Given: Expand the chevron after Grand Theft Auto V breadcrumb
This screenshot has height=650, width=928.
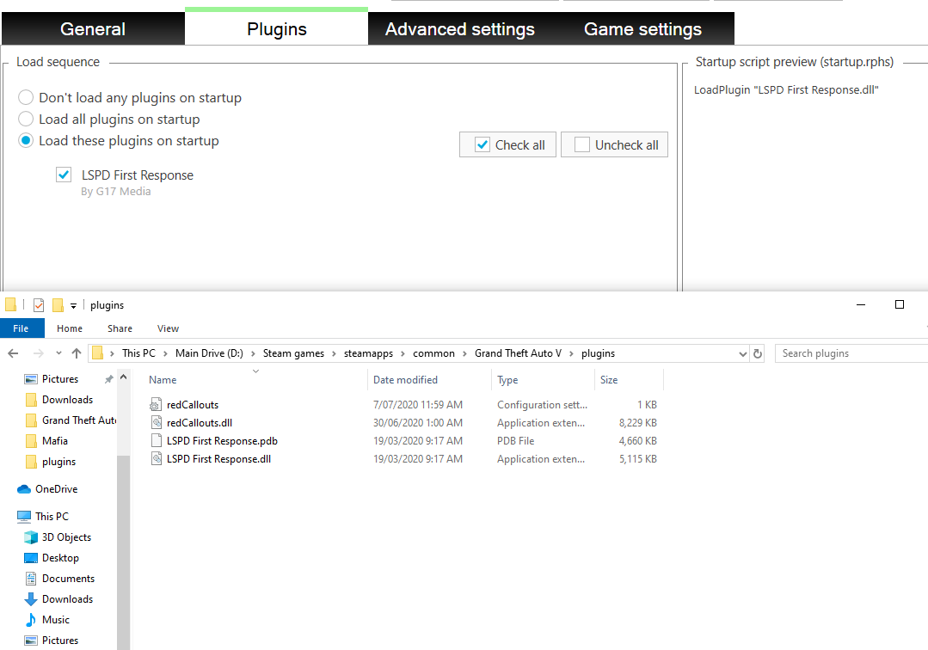Looking at the screenshot, I should [x=571, y=353].
